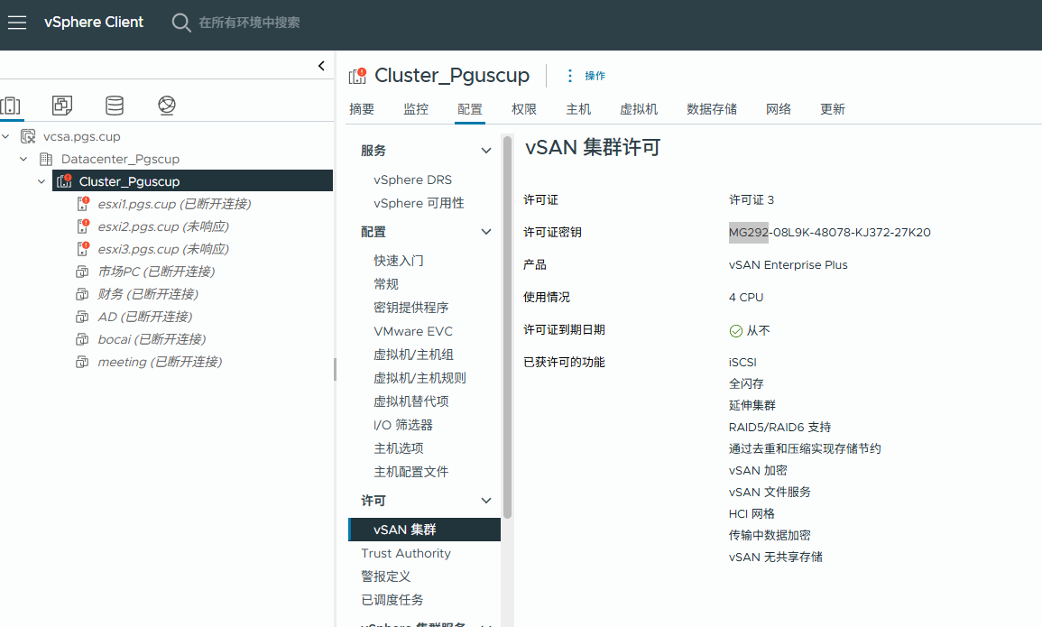1042x627 pixels.
Task: Select VMware EVC in configuration list
Action: (x=413, y=331)
